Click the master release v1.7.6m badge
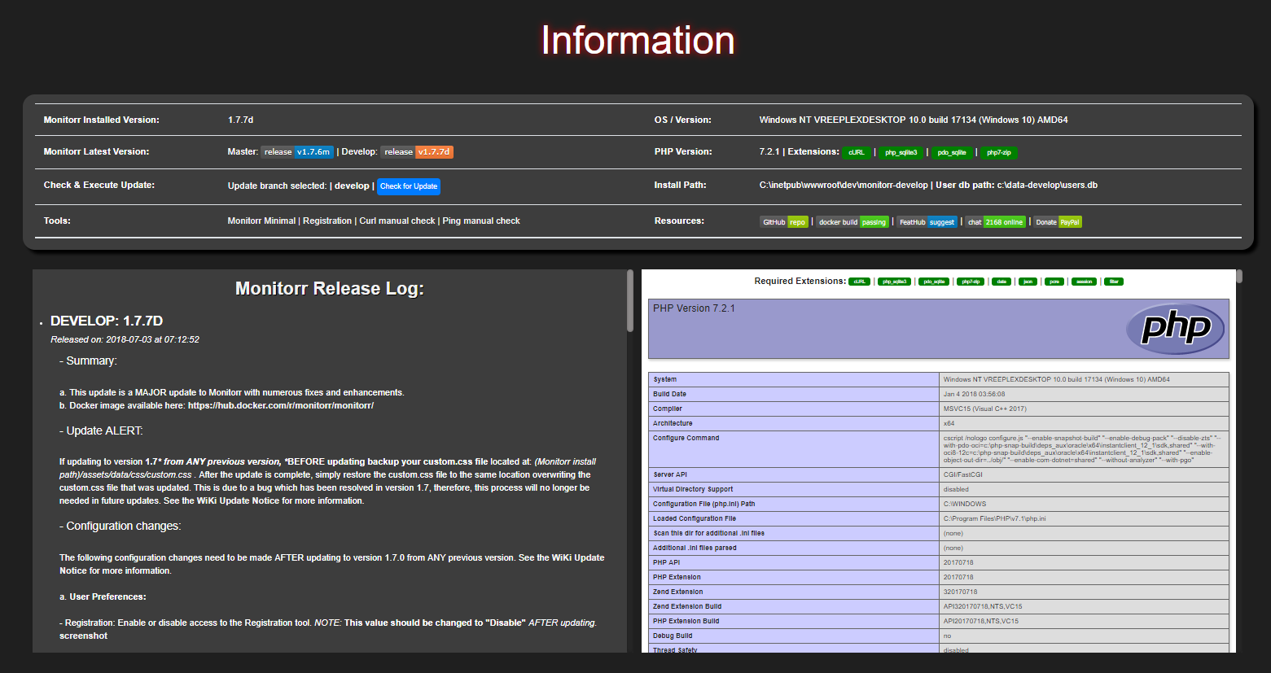 pyautogui.click(x=296, y=151)
